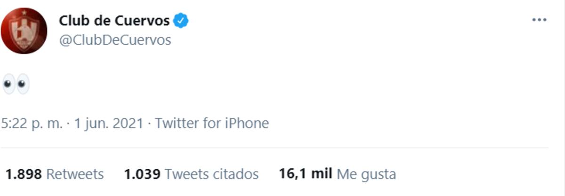Click the Tweets citados label

211,174
